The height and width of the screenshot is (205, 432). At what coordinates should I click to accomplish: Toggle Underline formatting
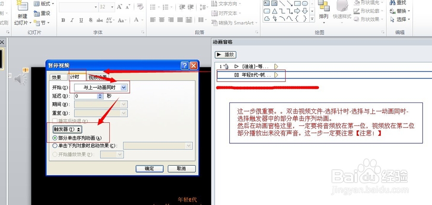tap(81, 20)
